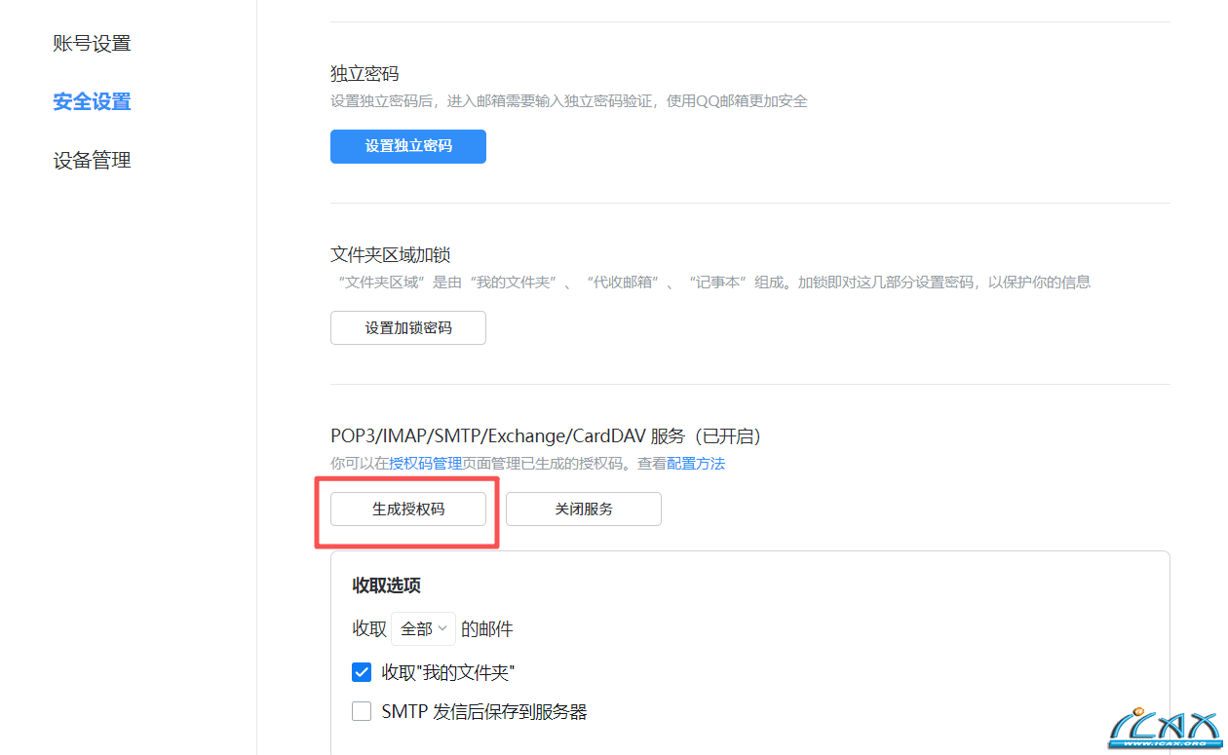Screen dimensions: 1228x755
Task: Click the blue 设置独立密码 button
Action: [408, 146]
